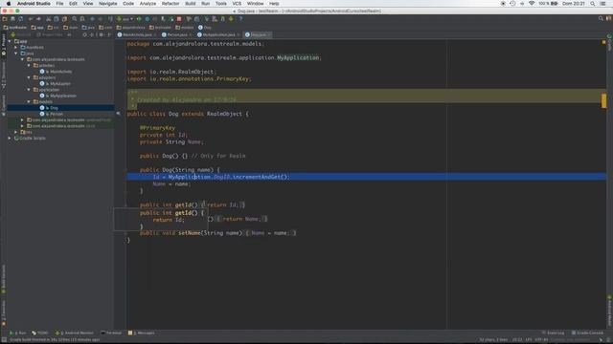Expand the res folder

tap(16, 132)
